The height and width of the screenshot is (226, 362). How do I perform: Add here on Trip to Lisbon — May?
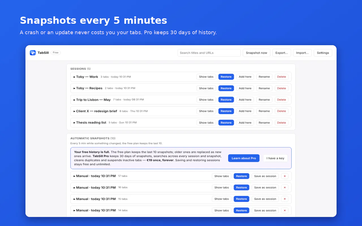click(245, 100)
